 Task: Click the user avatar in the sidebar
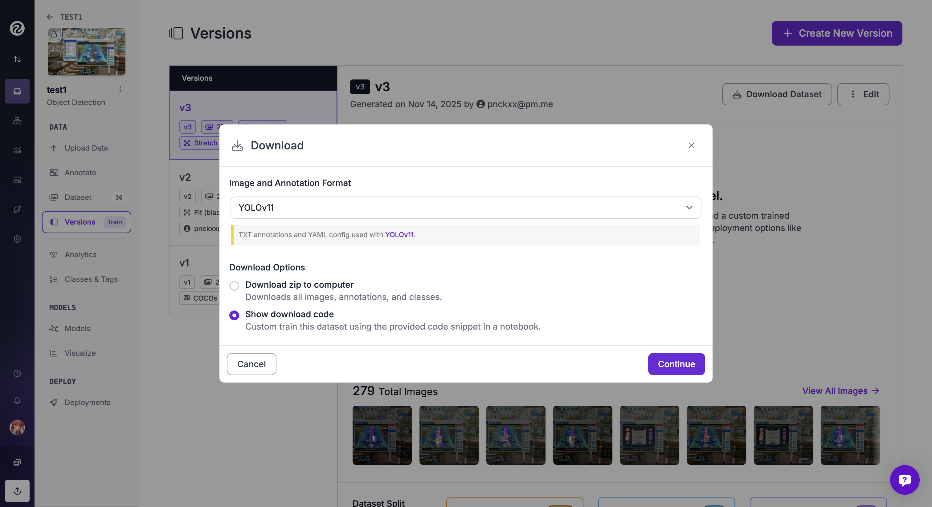tap(17, 428)
